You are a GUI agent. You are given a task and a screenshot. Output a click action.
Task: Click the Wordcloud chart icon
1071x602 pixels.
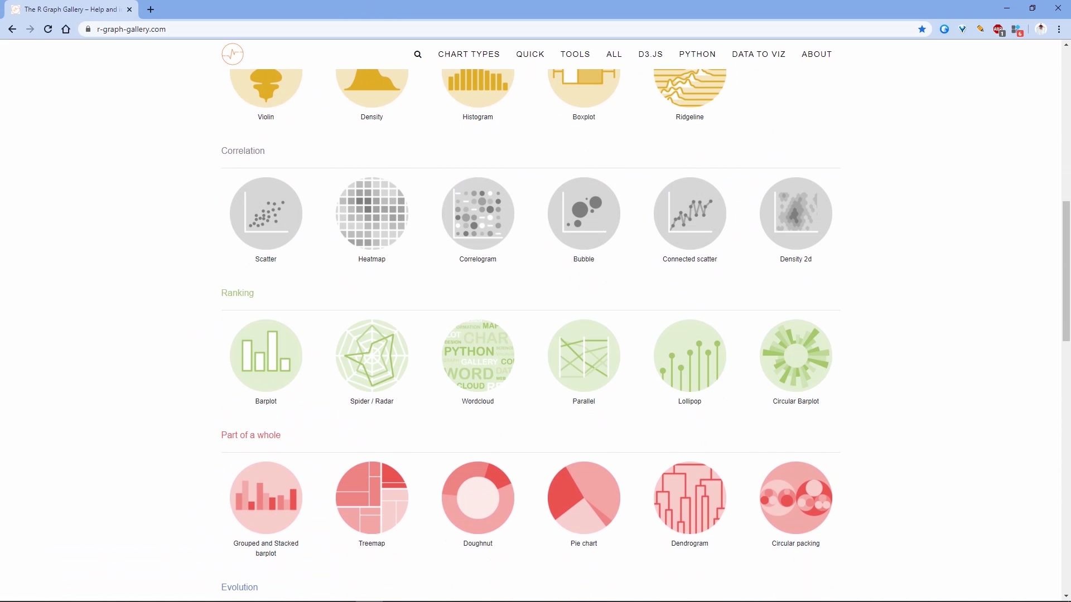point(477,355)
